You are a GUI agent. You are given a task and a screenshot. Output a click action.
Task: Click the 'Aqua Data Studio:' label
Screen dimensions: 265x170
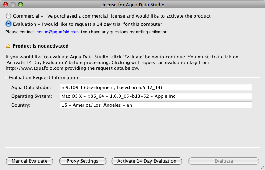pyautogui.click(x=31, y=88)
